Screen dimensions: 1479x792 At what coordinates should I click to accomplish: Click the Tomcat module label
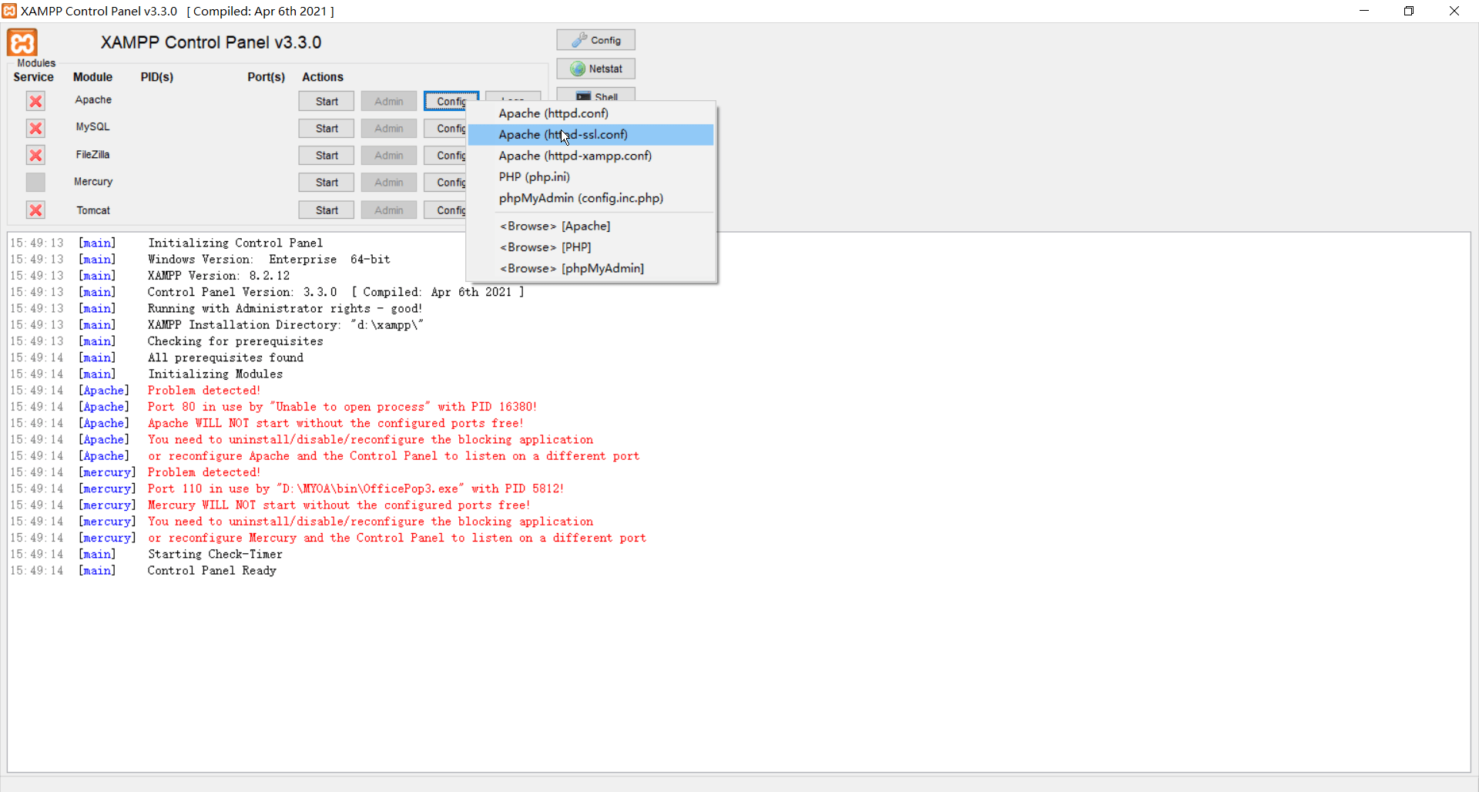[93, 210]
